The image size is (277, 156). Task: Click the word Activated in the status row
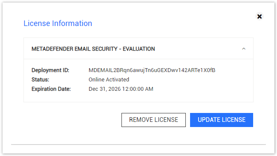[118, 80]
